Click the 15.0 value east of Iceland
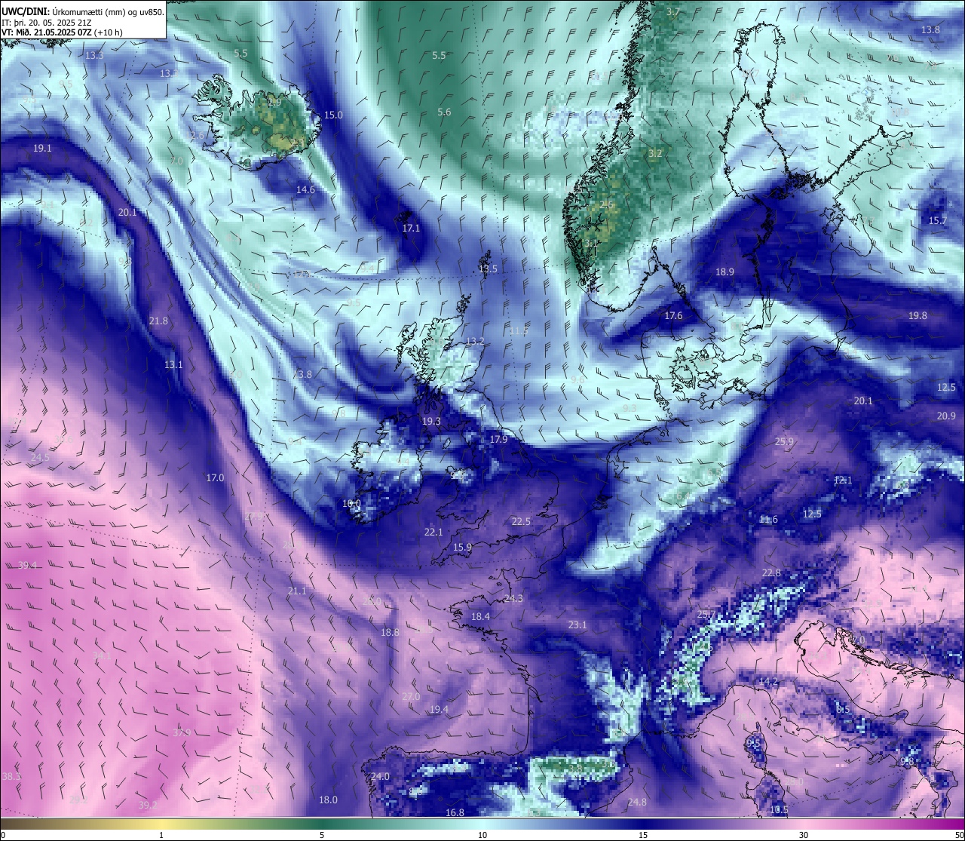The height and width of the screenshot is (841, 965). tap(333, 115)
